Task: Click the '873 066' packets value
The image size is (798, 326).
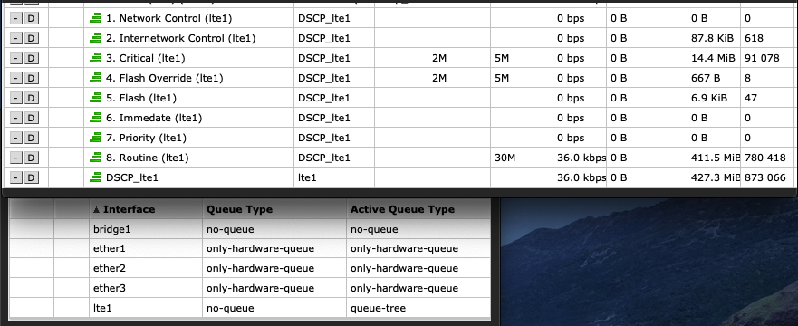Action: pos(764,177)
